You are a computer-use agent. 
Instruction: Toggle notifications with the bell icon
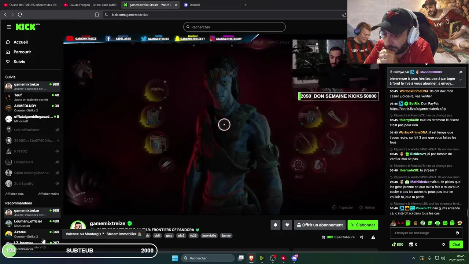[x=276, y=225]
